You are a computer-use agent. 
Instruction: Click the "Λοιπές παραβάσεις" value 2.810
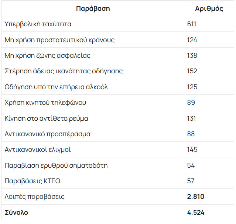tap(196, 197)
